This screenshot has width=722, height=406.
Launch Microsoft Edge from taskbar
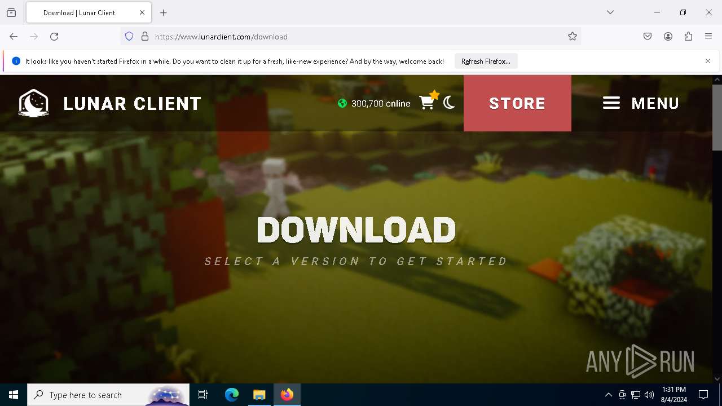pyautogui.click(x=232, y=395)
